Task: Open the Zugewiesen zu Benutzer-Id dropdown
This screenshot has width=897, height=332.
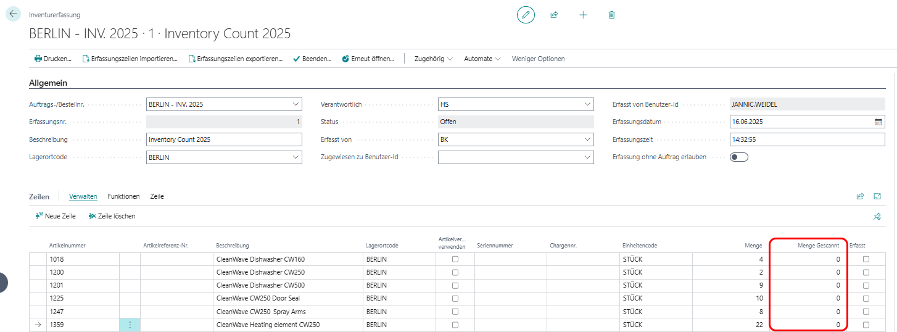Action: [587, 157]
